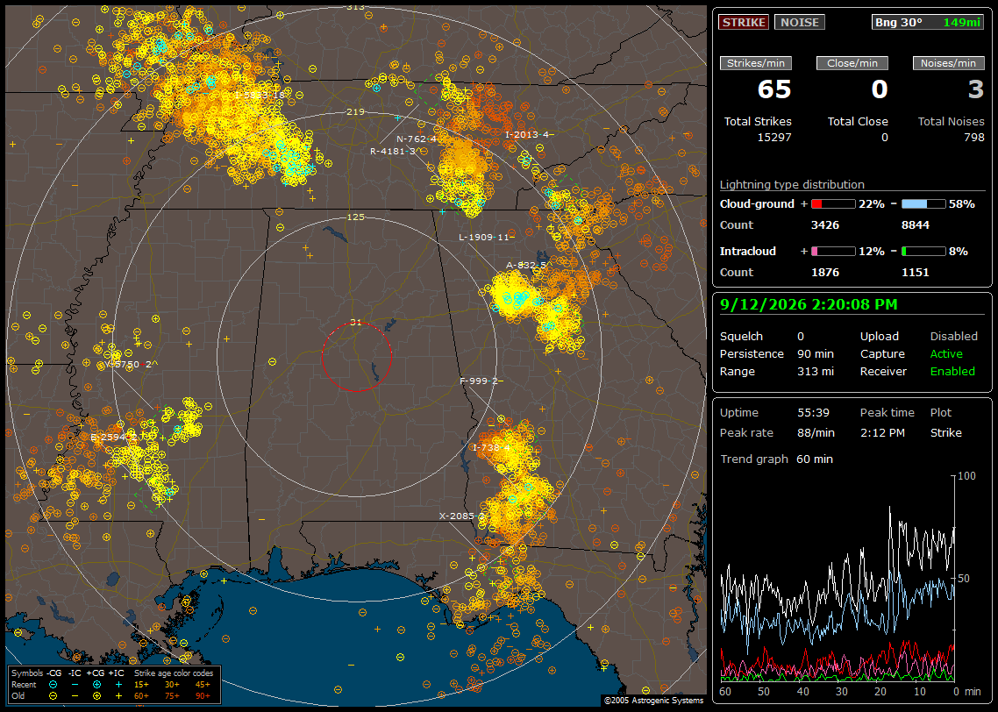Click storm cell label X-2085-2
Viewport: 998px width, 712px height.
461,516
